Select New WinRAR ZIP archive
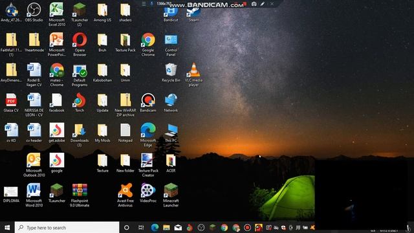414x233 pixels. click(x=125, y=105)
